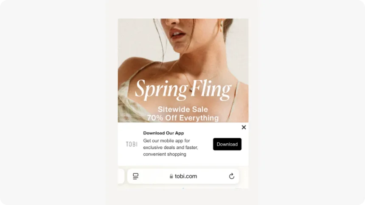Open the page format menu icon
365x205 pixels.
[x=135, y=176]
